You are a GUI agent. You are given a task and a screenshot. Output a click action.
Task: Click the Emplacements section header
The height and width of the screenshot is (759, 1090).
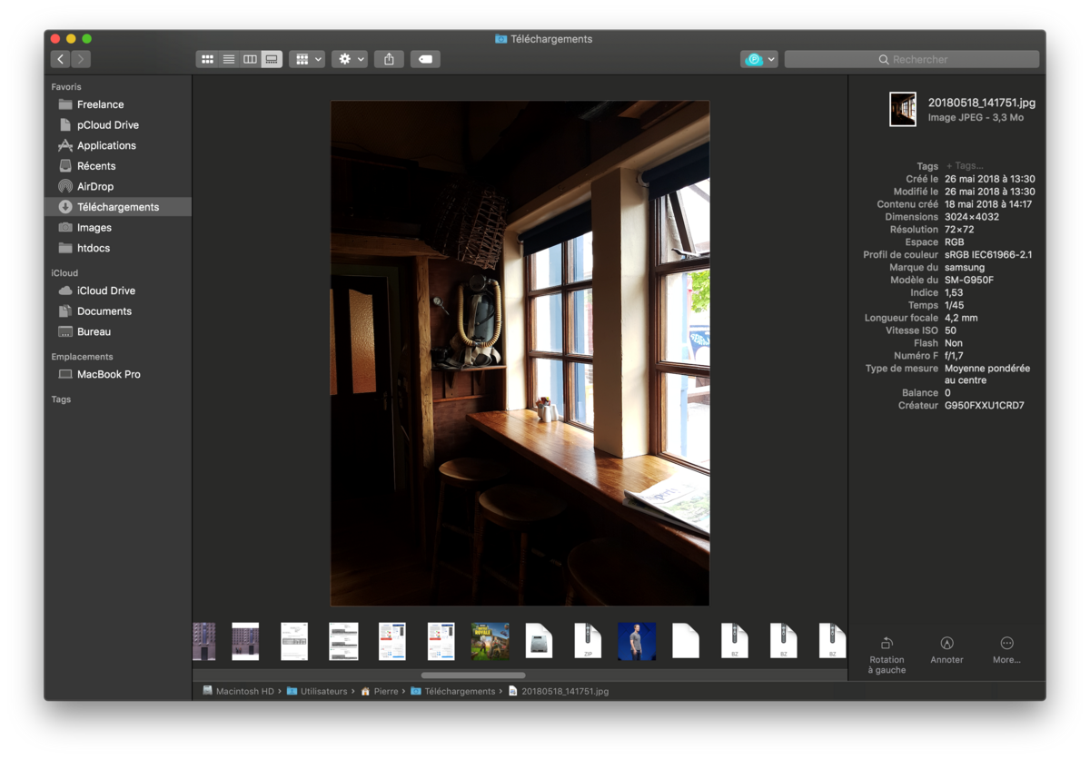click(82, 357)
